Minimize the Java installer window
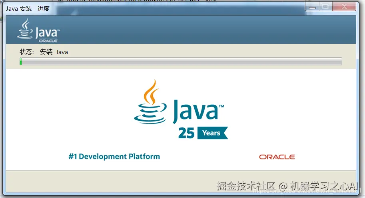 click(312, 7)
